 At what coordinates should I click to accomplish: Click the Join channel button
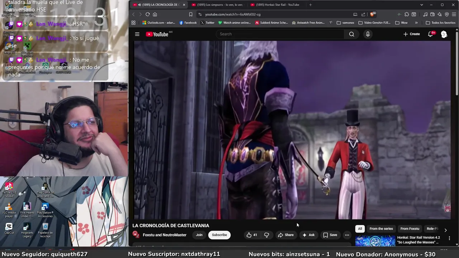(199, 235)
